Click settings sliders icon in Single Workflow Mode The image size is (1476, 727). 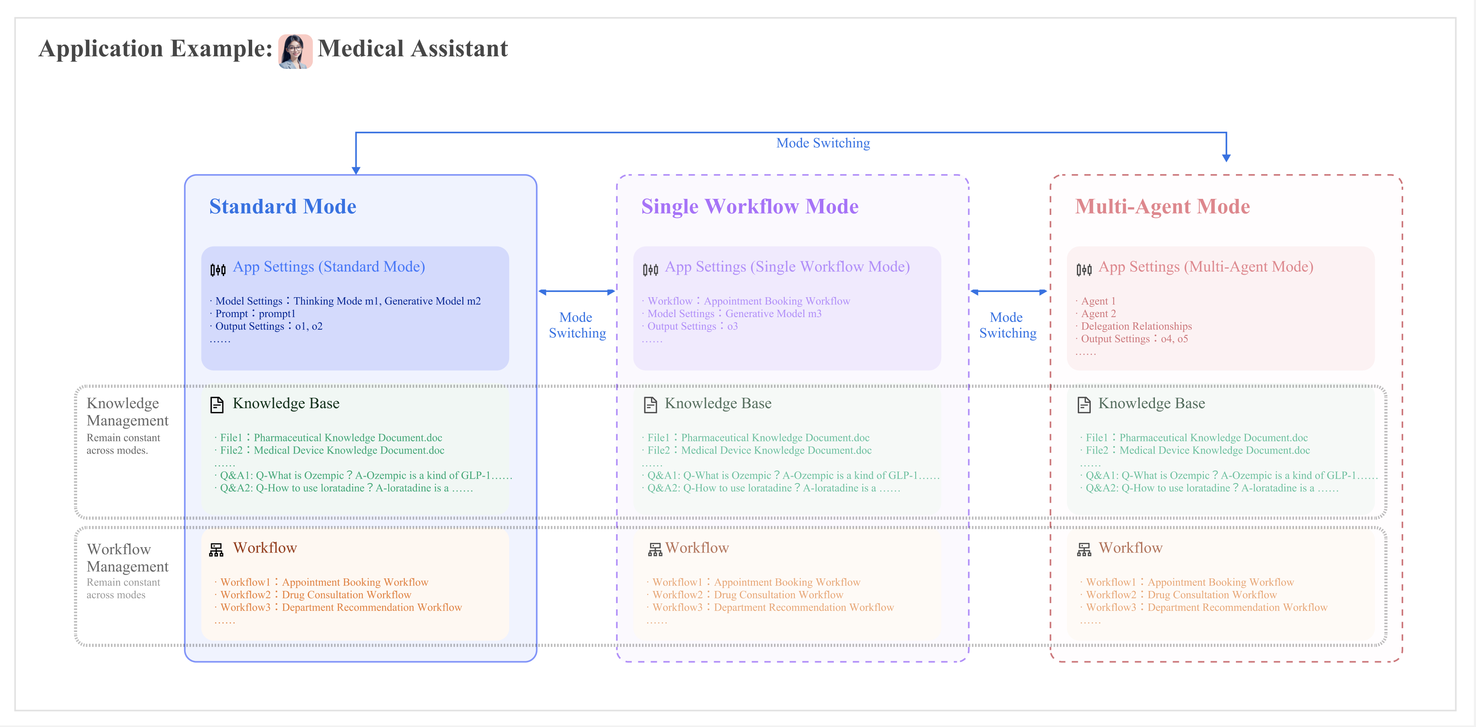click(650, 269)
